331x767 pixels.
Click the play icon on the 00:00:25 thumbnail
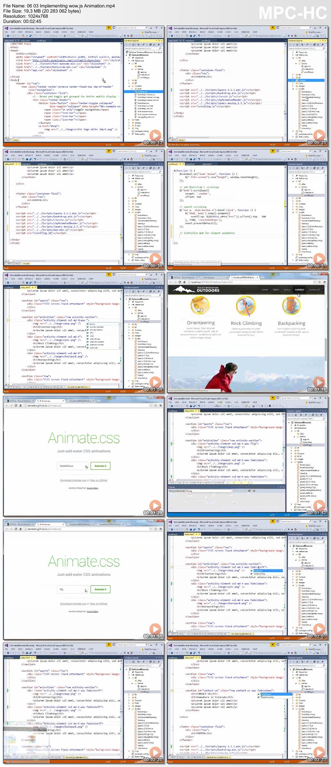click(x=319, y=135)
